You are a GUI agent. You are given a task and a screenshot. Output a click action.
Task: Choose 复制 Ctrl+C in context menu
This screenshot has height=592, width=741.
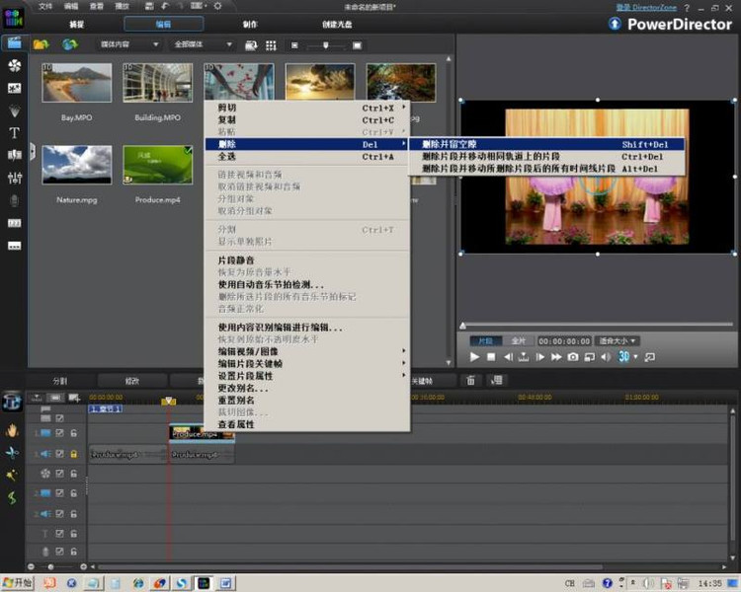306,120
